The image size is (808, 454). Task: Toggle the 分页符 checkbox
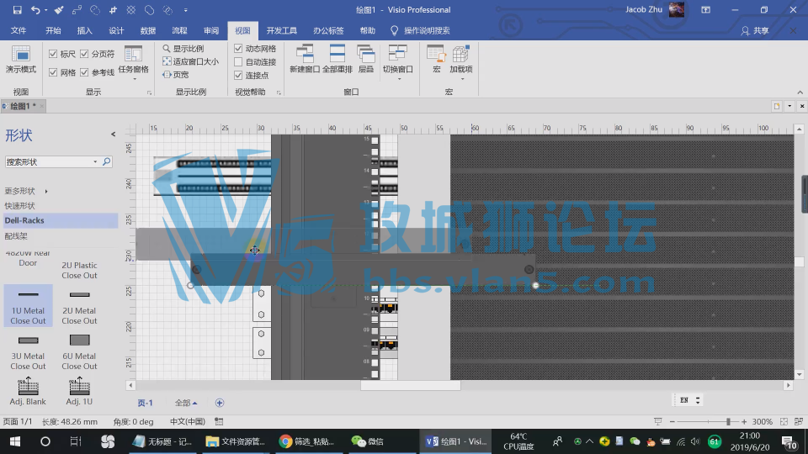pyautogui.click(x=84, y=54)
